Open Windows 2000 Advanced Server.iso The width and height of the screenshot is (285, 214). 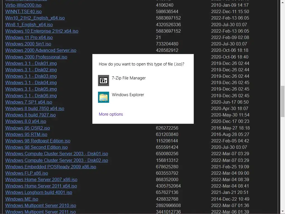coord(41,50)
